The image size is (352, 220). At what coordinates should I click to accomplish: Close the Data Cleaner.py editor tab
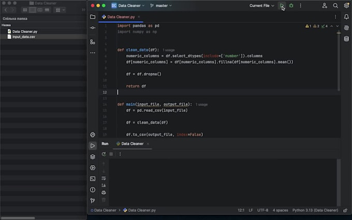139,17
